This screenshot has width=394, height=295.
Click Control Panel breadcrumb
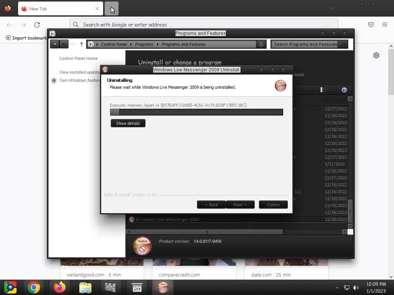[x=114, y=44]
